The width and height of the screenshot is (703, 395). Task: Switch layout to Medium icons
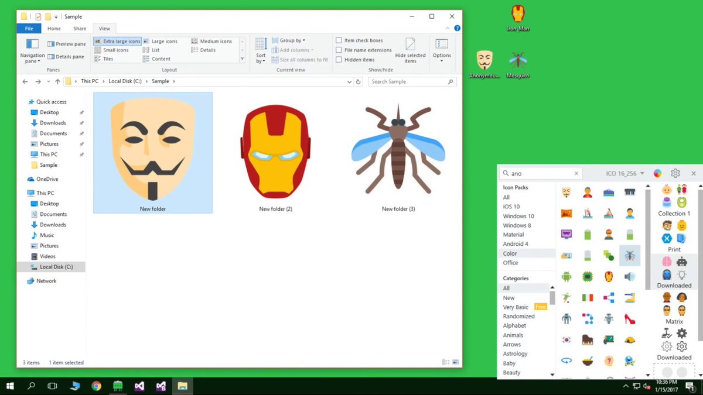pos(211,42)
